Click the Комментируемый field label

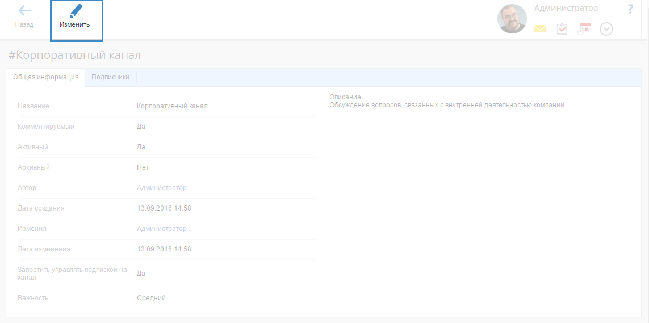[x=46, y=127]
